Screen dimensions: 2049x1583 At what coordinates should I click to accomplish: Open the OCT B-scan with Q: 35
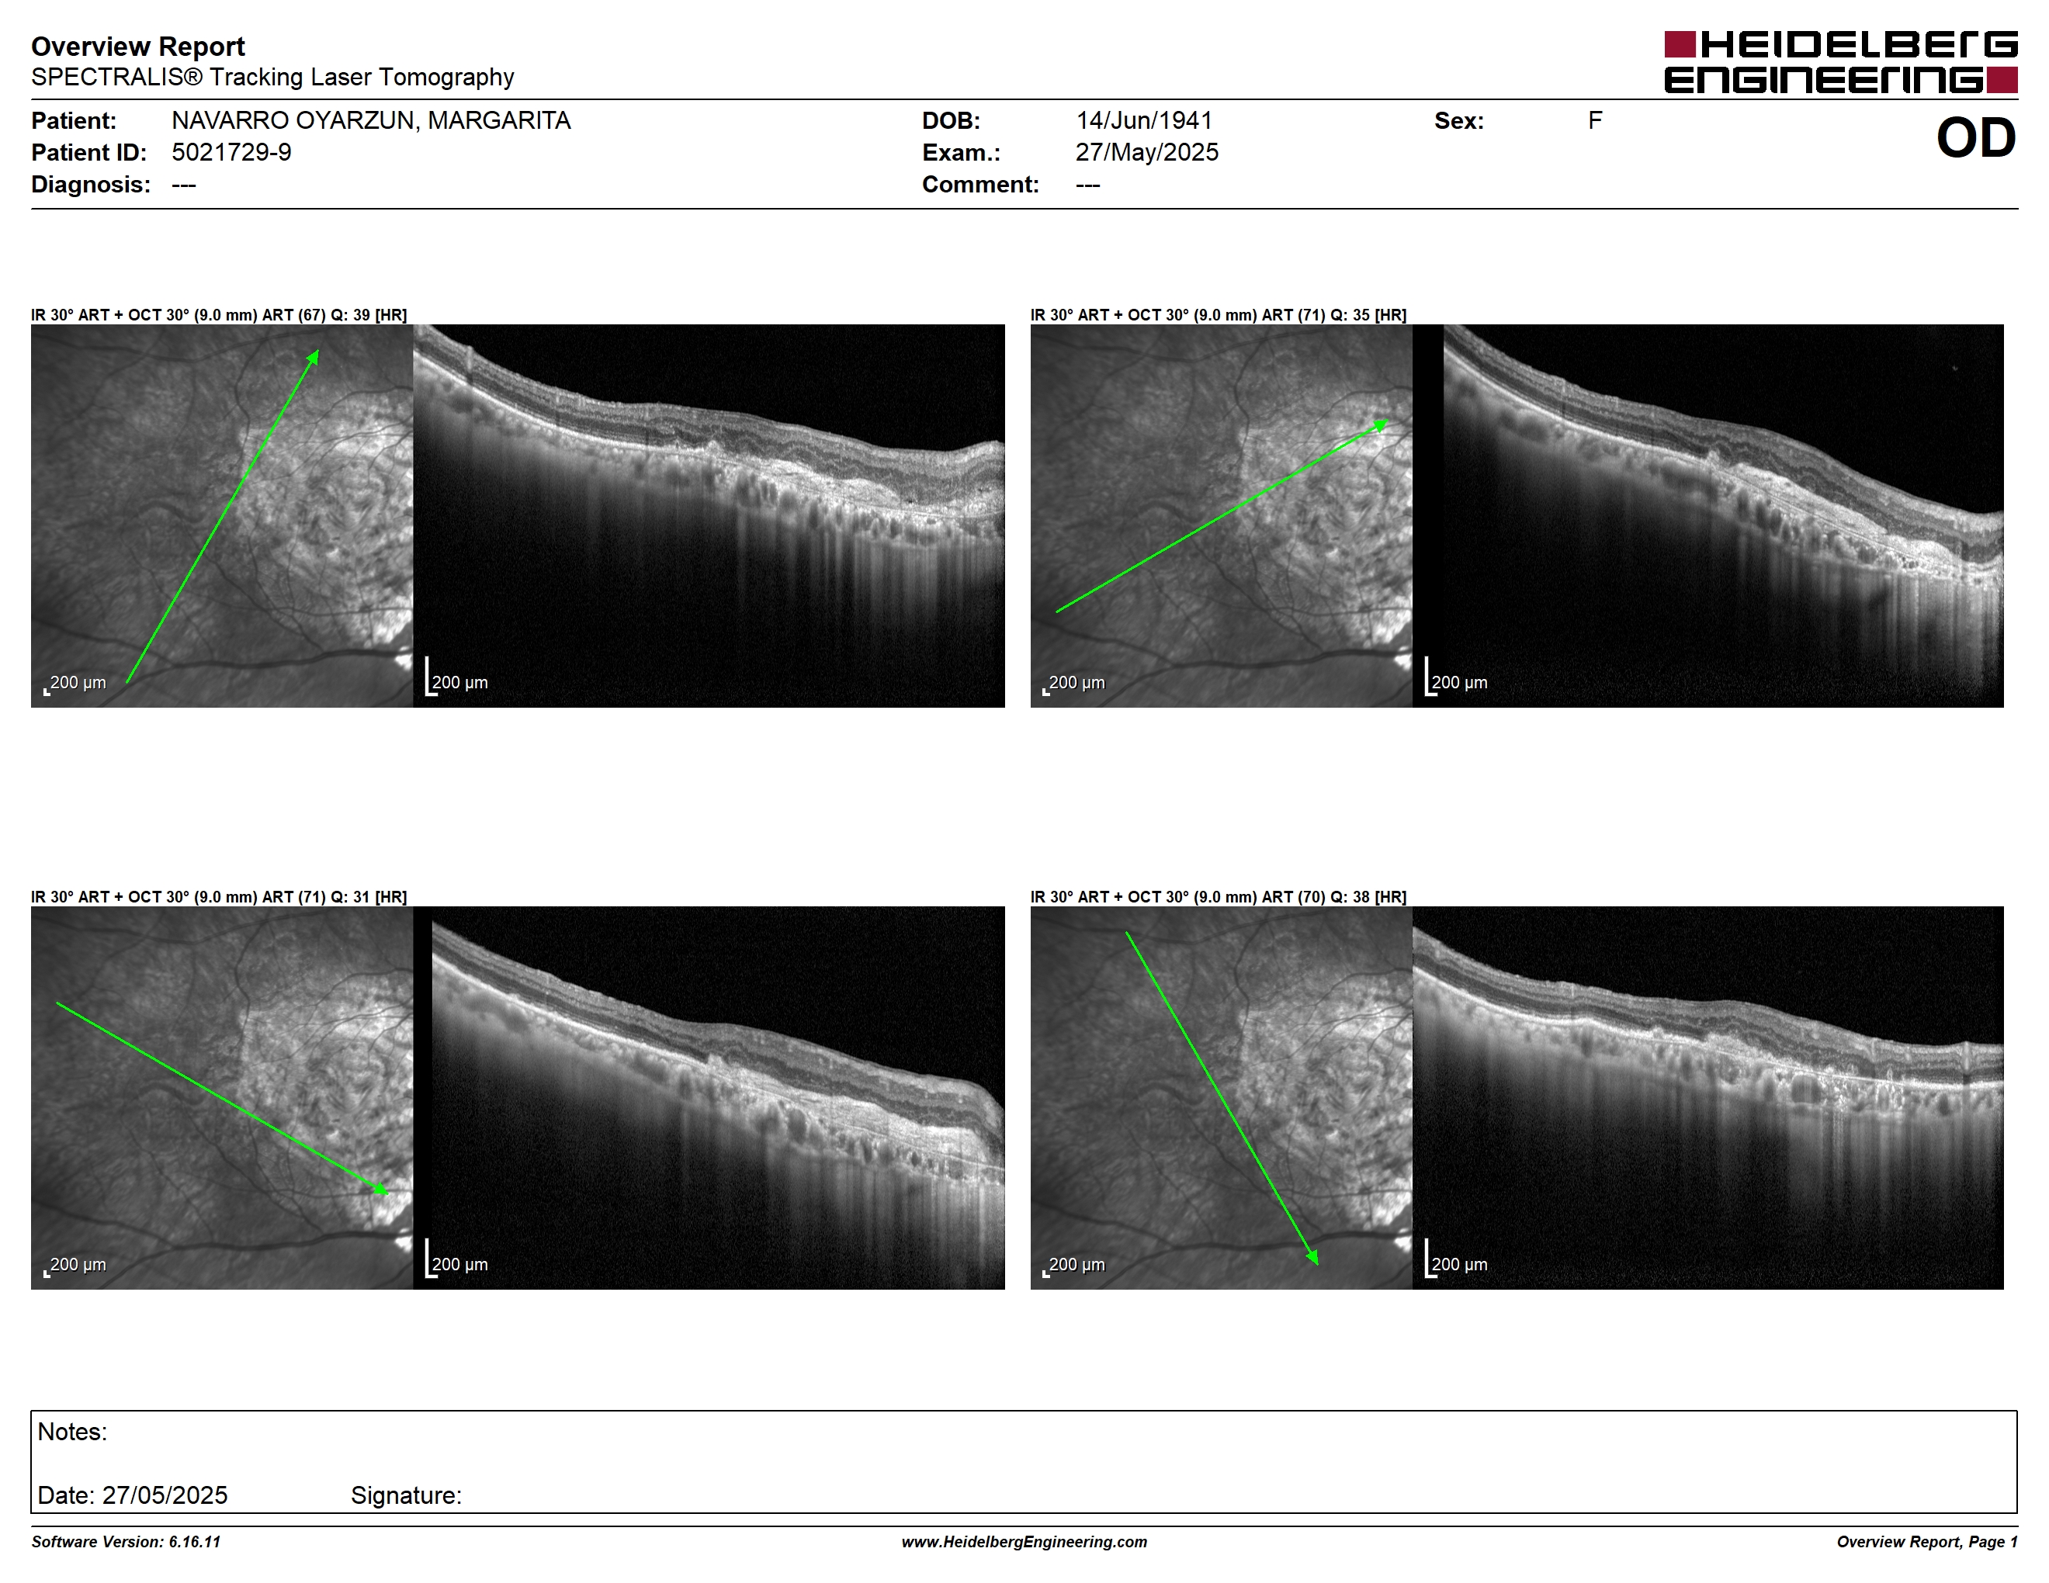[1707, 516]
